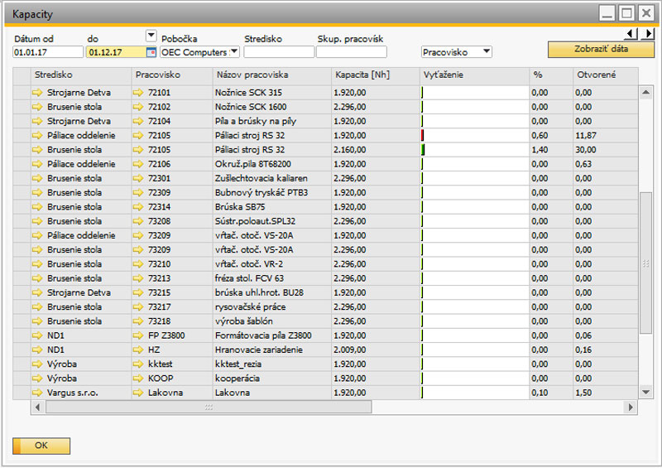Expand the Pracovisko grouping dropdown
This screenshot has height=468, width=662.
486,52
